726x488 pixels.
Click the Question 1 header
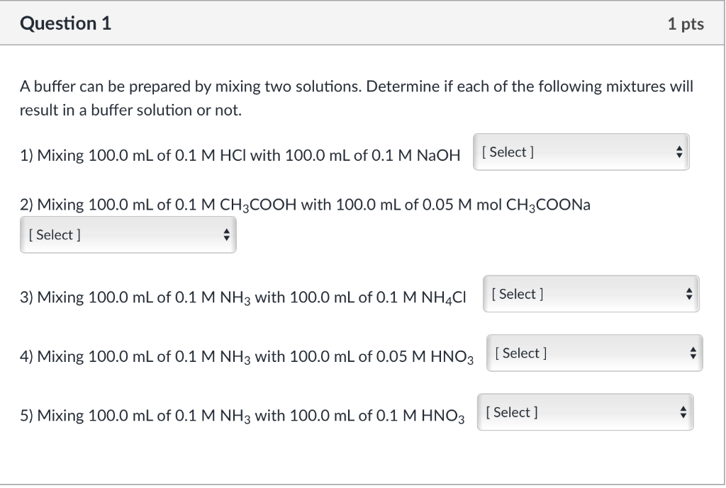[66, 23]
